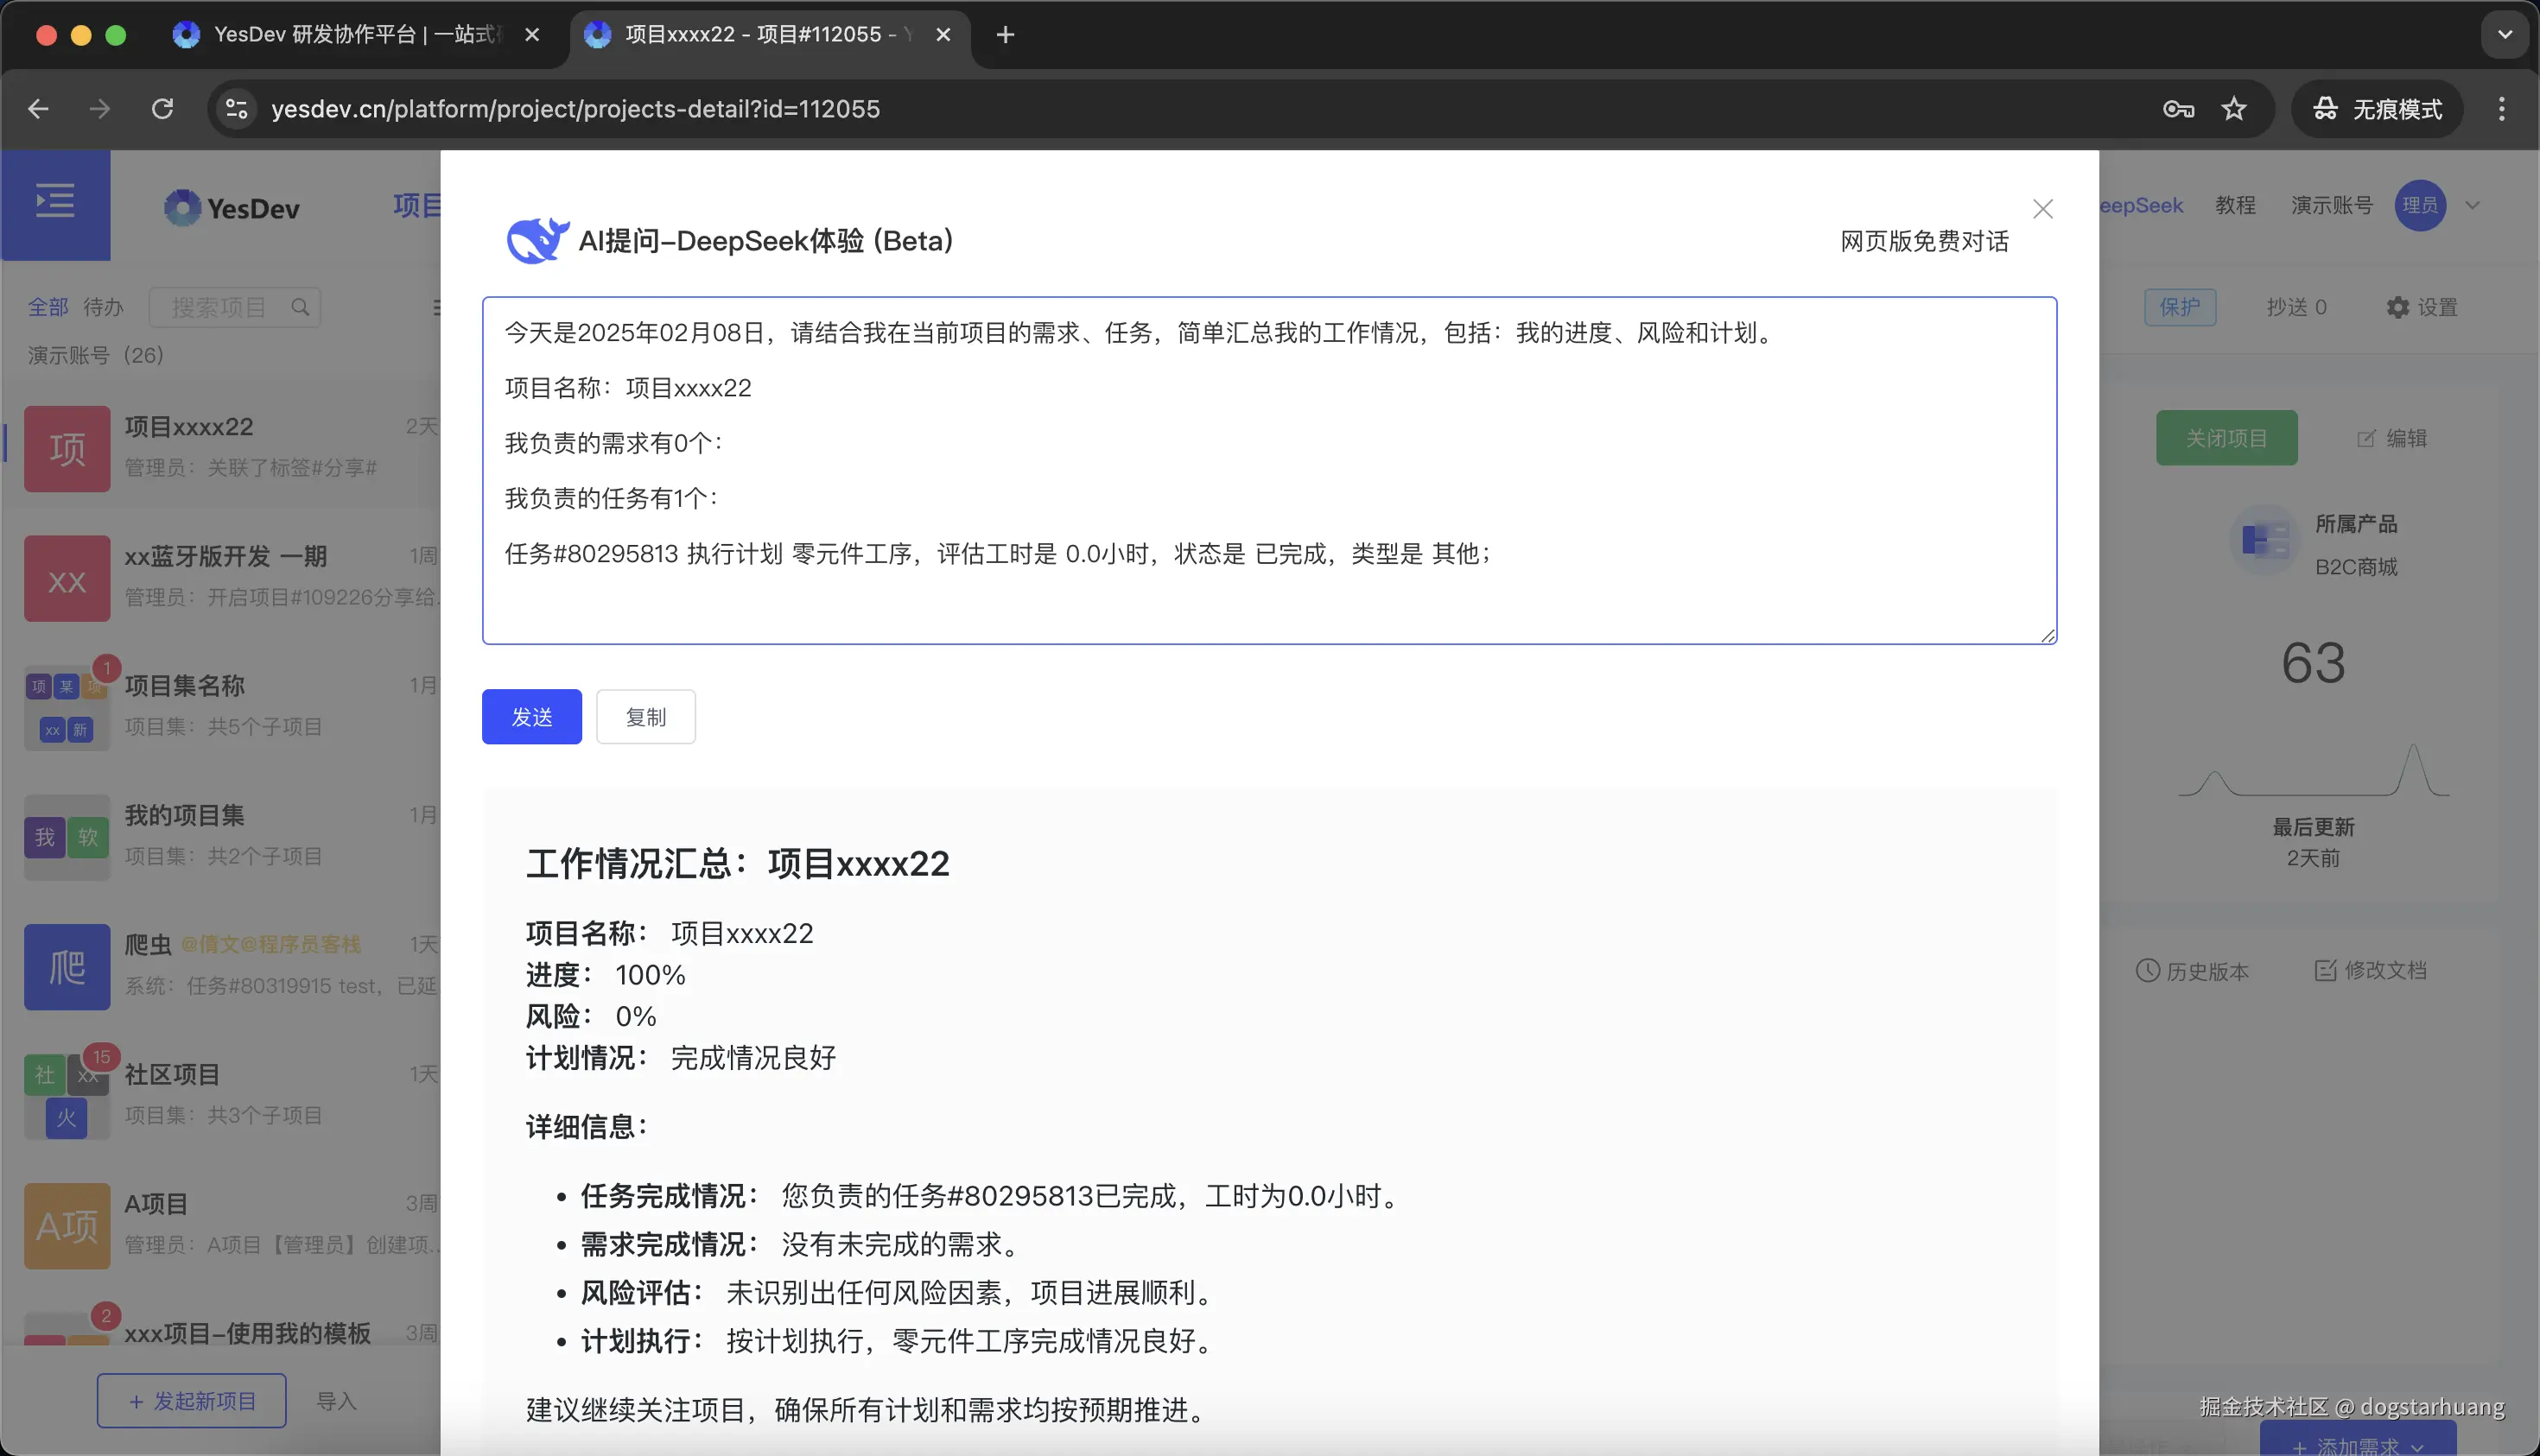Click the reload icon in the browser toolbar
This screenshot has height=1456, width=2540.
pos(161,108)
